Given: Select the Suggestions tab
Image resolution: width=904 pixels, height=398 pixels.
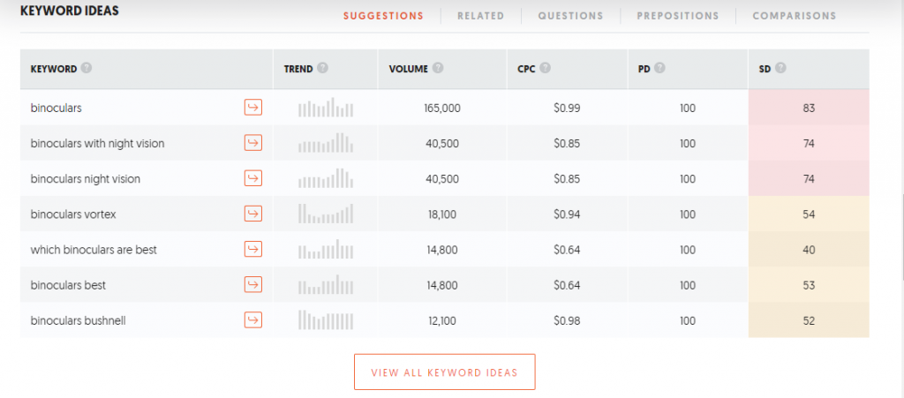Looking at the screenshot, I should [383, 16].
